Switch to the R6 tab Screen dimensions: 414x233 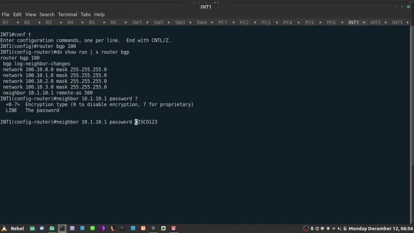[114, 22]
